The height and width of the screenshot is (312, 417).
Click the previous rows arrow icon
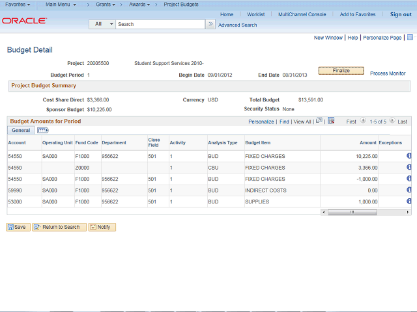[363, 121]
